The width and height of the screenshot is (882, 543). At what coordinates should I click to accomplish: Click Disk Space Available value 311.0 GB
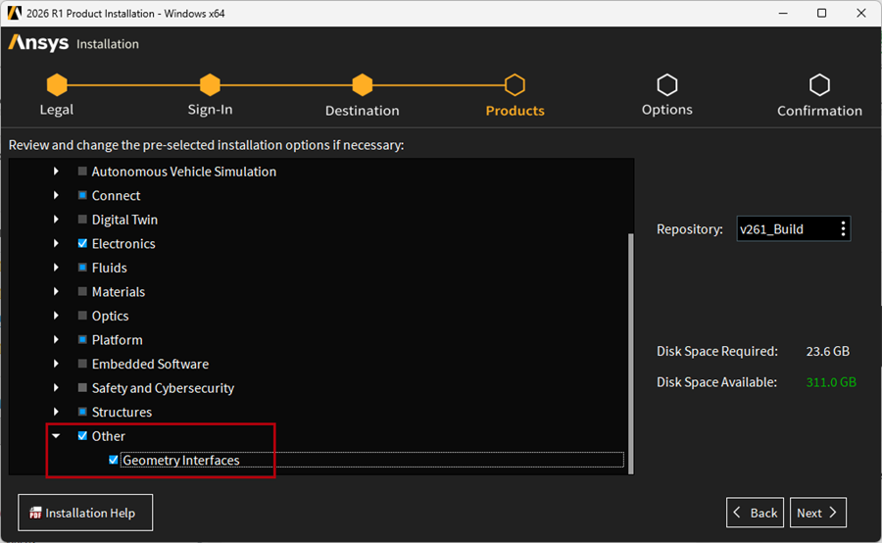coord(831,382)
